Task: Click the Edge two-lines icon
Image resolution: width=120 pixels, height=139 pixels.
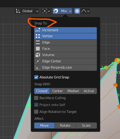Action: [38, 42]
